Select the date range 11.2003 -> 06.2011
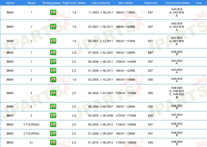Screen dimensions: 207x147 tap(101, 12)
